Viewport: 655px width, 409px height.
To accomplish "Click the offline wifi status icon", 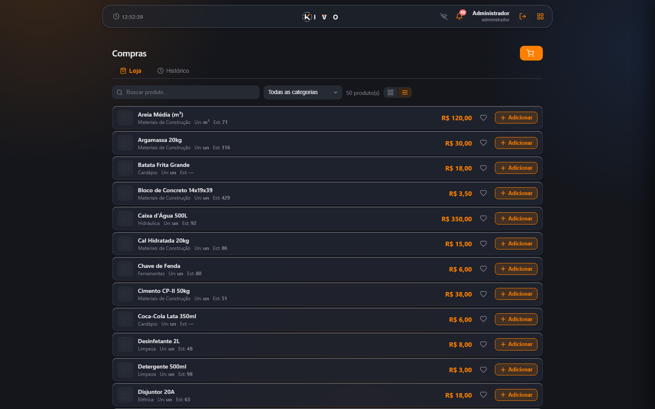I will [x=444, y=16].
